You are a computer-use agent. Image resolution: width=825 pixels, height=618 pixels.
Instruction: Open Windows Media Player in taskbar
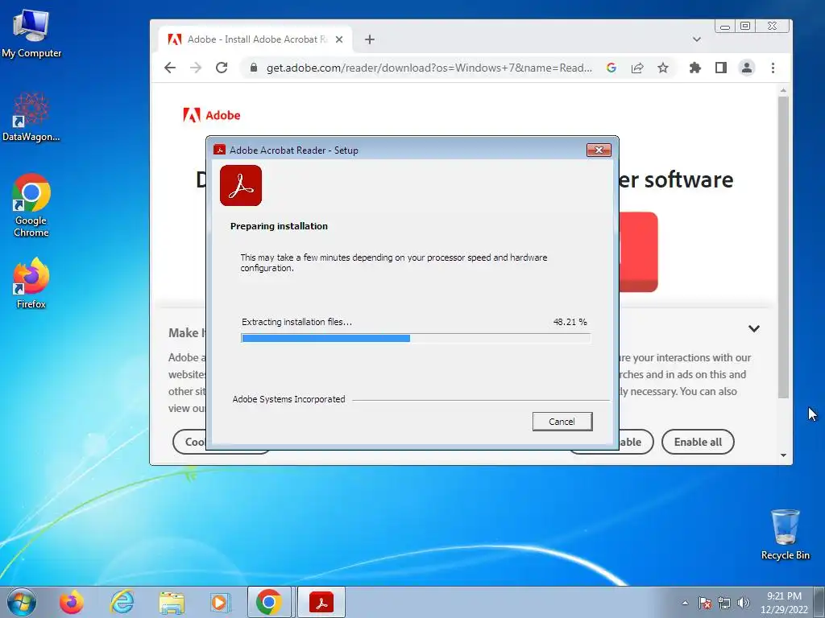click(x=220, y=602)
